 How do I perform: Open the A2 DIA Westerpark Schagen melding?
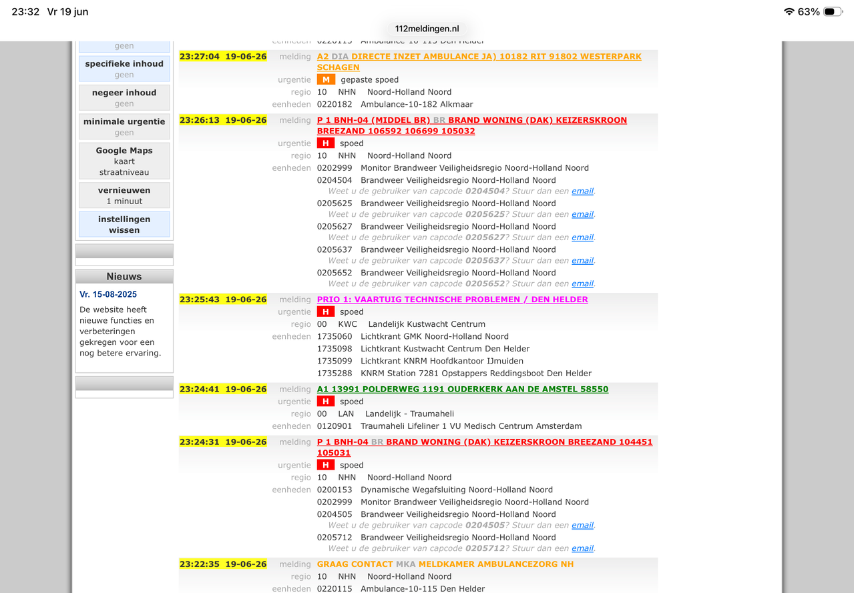(x=479, y=62)
